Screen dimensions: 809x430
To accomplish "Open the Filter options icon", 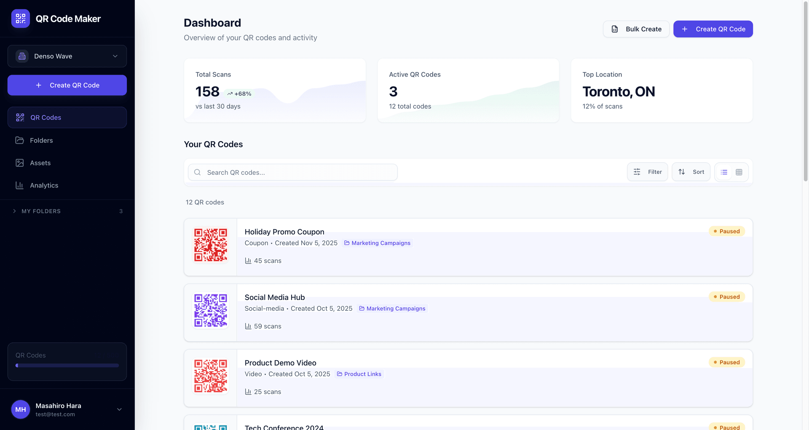I will point(637,172).
